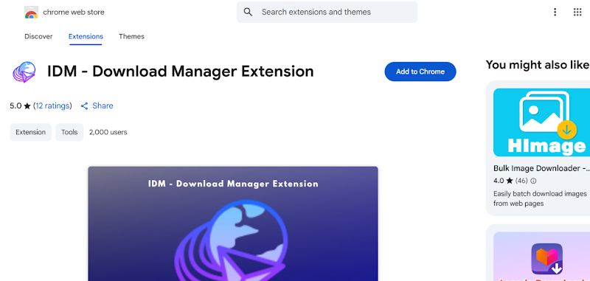The image size is (590, 281).
Task: Click the HImage Bulk Image Downloader thumbnail
Action: click(x=541, y=122)
